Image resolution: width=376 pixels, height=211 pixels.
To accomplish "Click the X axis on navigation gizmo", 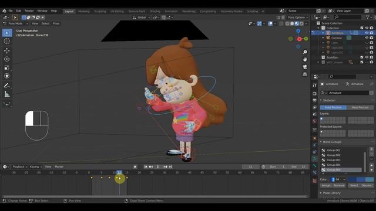I will click(299, 39).
